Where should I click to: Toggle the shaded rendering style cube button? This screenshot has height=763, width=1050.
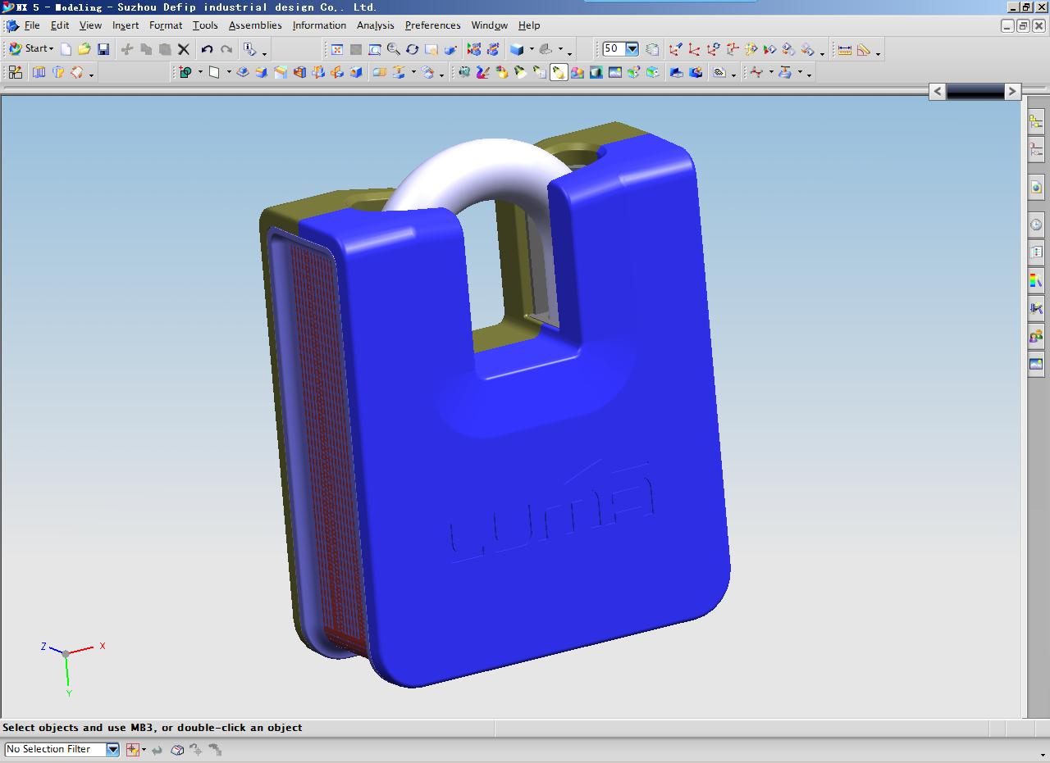click(x=517, y=49)
